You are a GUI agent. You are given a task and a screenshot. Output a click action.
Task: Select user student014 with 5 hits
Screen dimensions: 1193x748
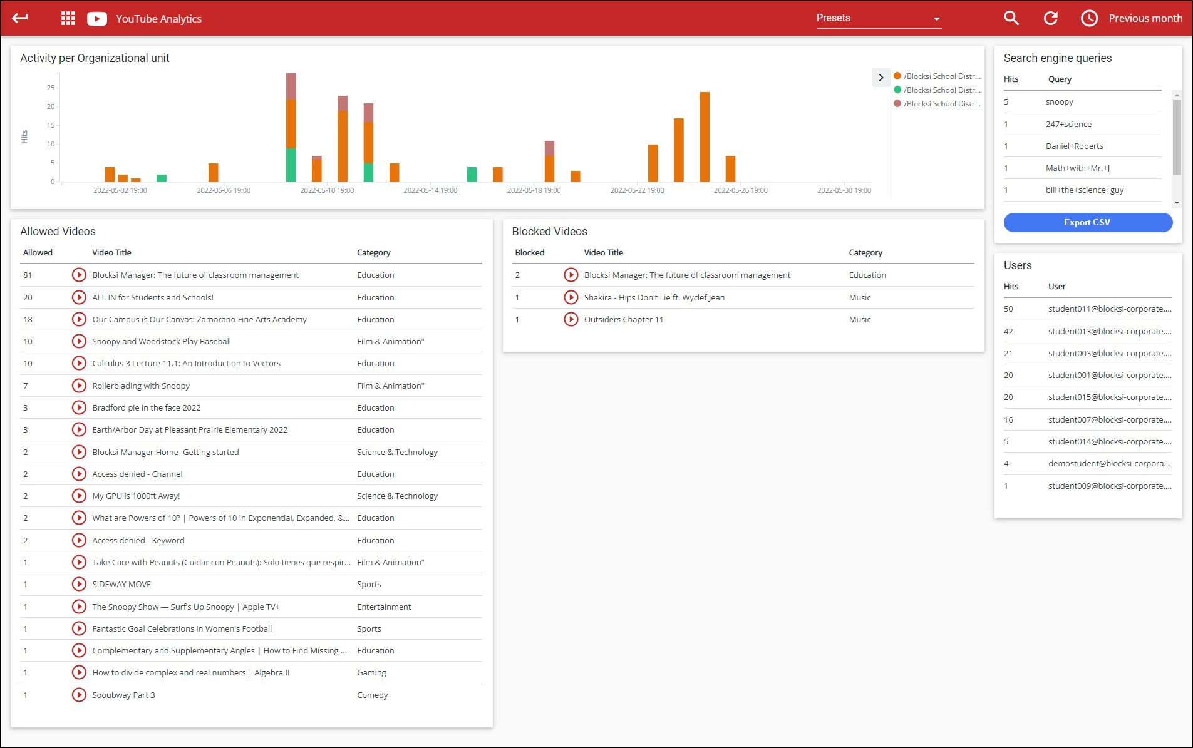1088,441
